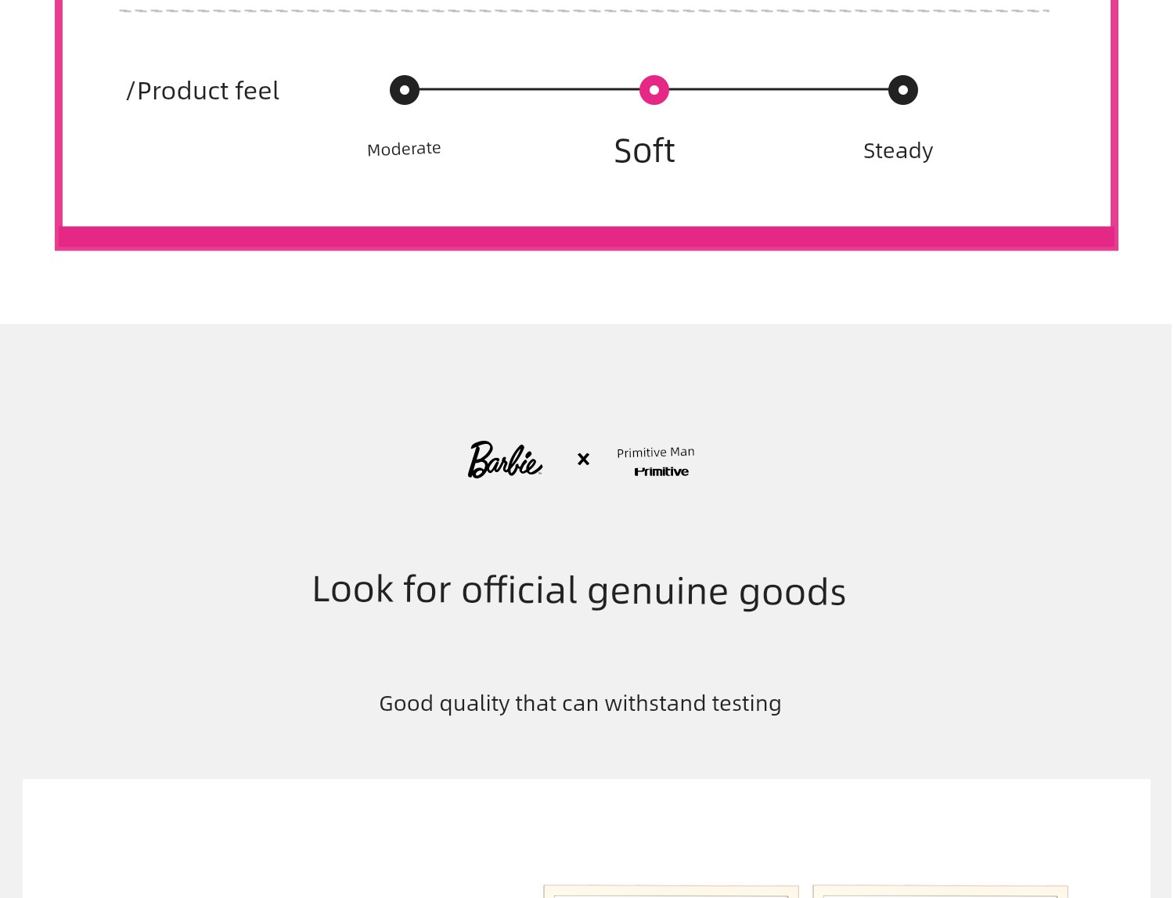1174x898 pixels.
Task: Click the Primitive brand logo
Action: (x=661, y=471)
